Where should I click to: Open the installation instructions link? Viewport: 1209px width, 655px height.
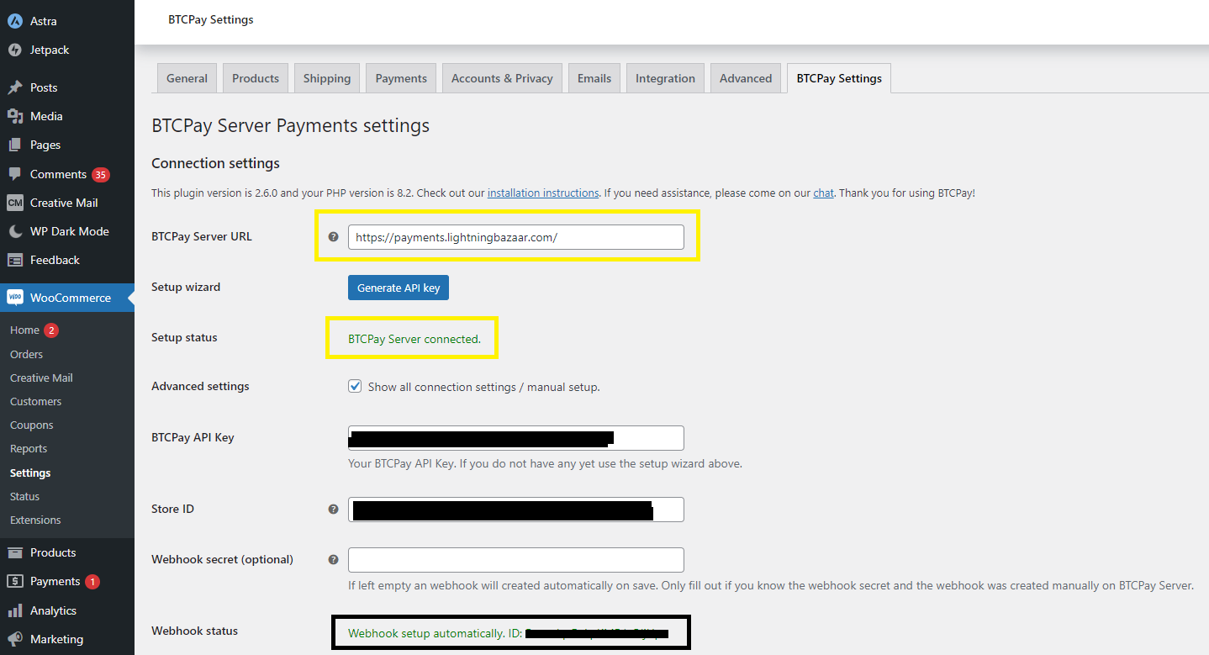pyautogui.click(x=543, y=193)
